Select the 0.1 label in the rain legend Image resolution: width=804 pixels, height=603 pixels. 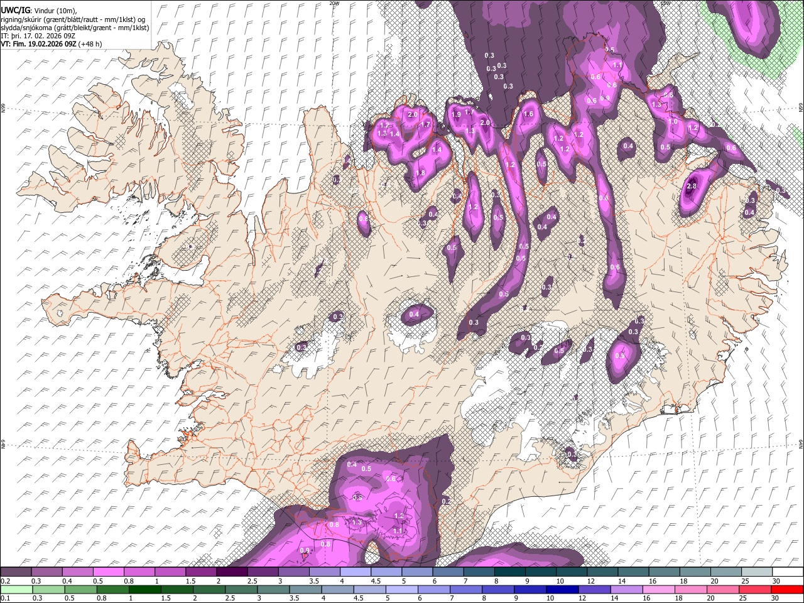[5, 599]
